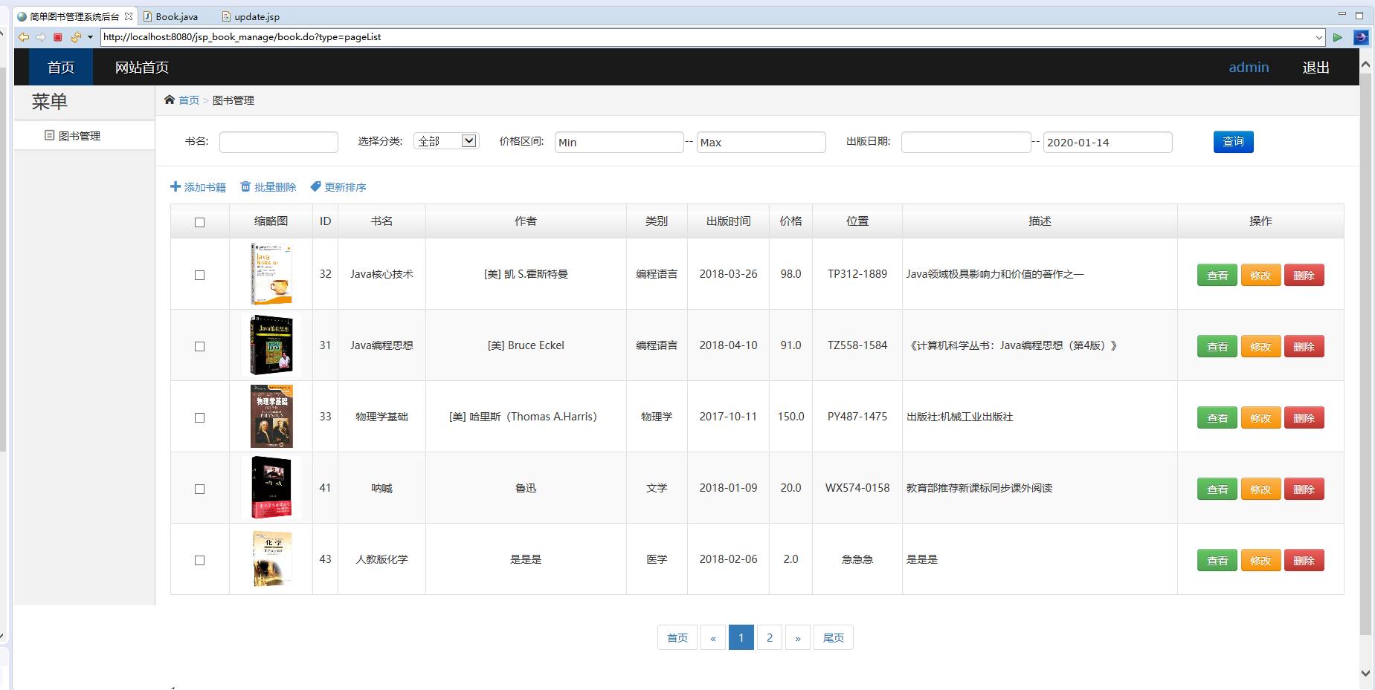Open 图书管理 in the sidebar menu
This screenshot has width=1375, height=690.
click(79, 136)
